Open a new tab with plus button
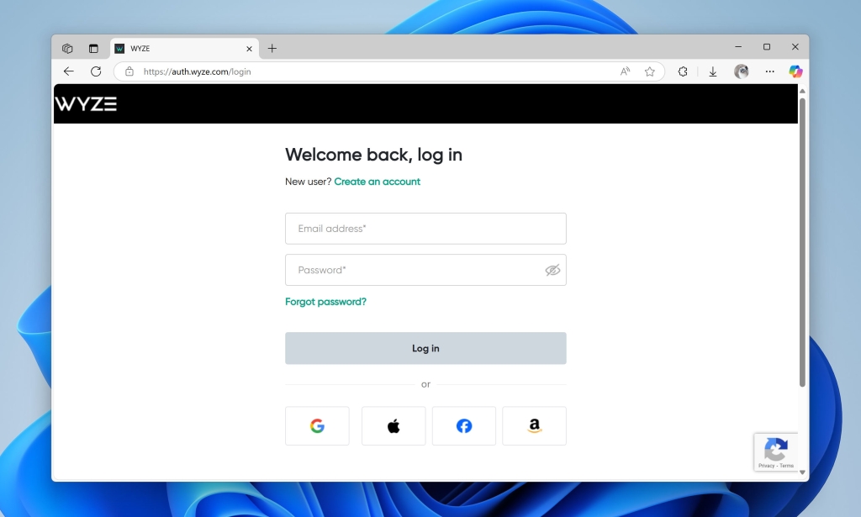861x517 pixels. [x=272, y=48]
